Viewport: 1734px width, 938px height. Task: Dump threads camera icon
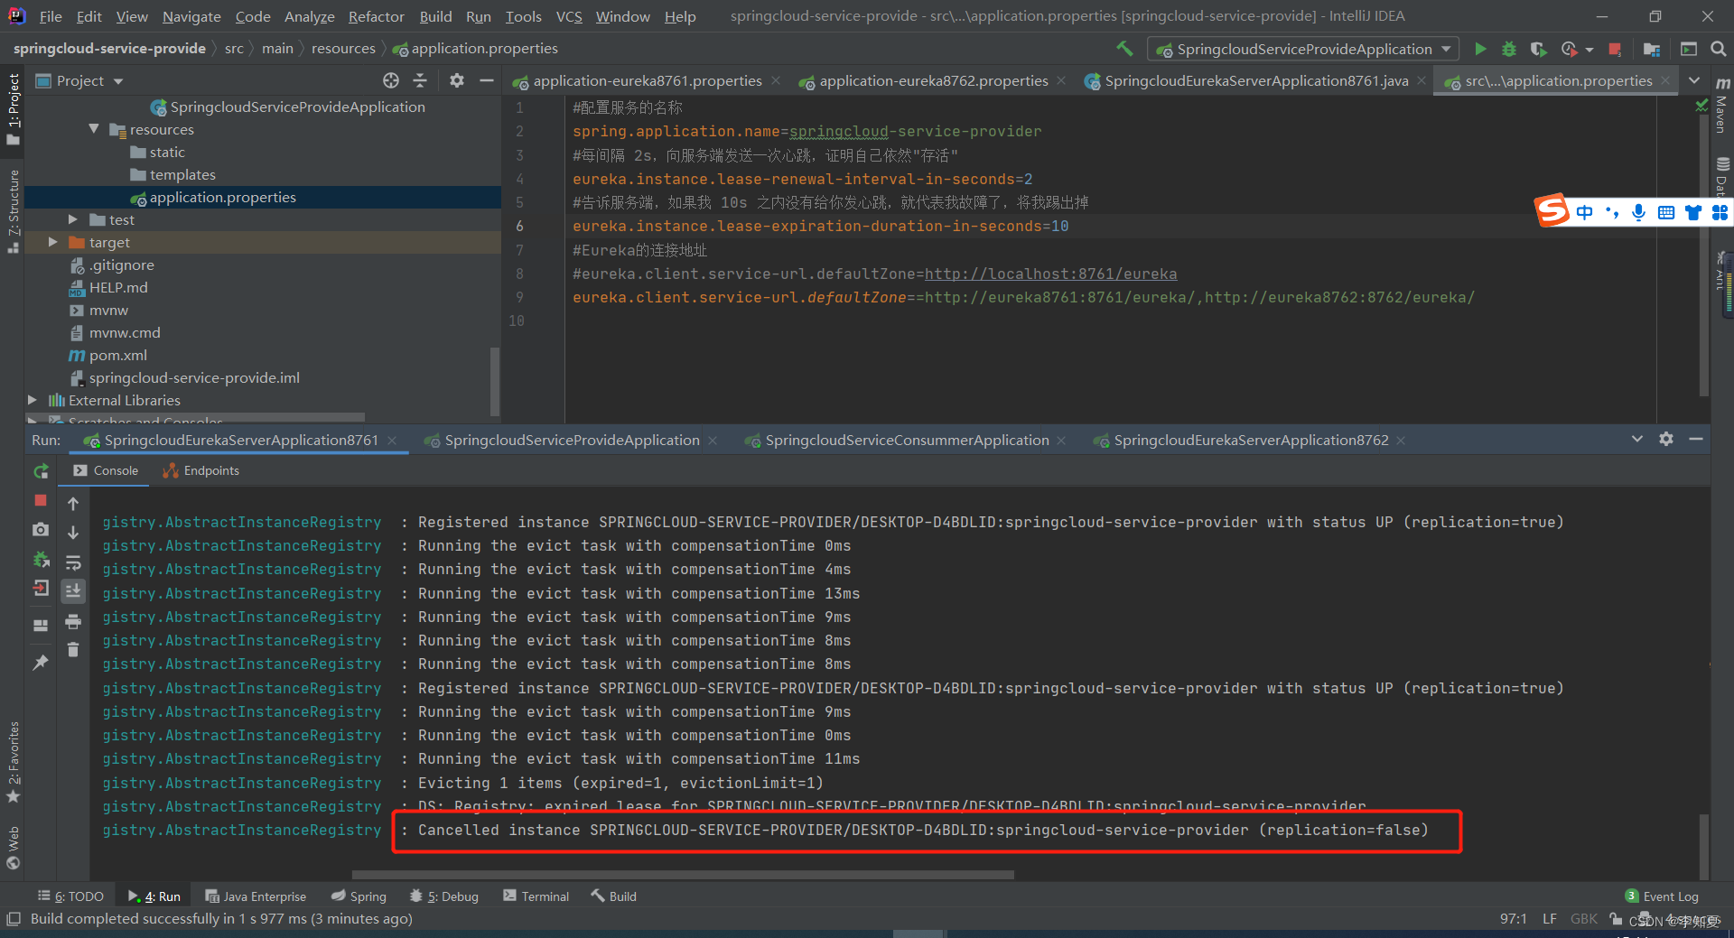pos(41,530)
